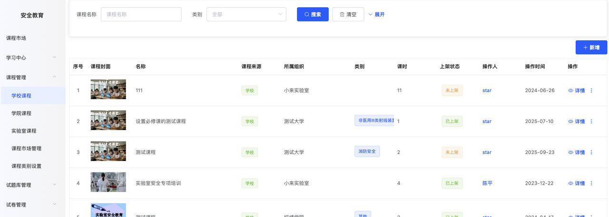609x217 pixels.
Task: Go to 课程市场 in sidebar
Action: tap(16, 38)
